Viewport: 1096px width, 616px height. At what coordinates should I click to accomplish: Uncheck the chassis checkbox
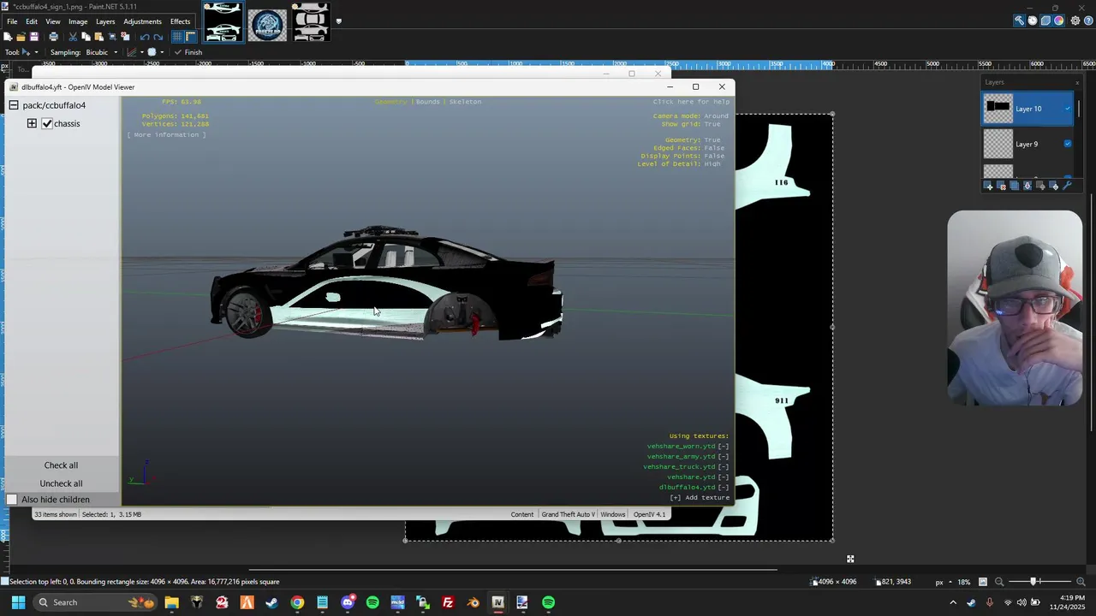(47, 123)
